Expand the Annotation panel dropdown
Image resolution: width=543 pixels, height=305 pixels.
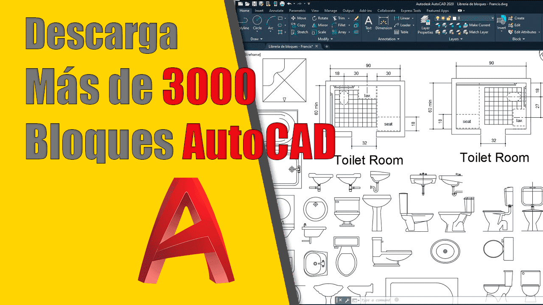coord(389,39)
